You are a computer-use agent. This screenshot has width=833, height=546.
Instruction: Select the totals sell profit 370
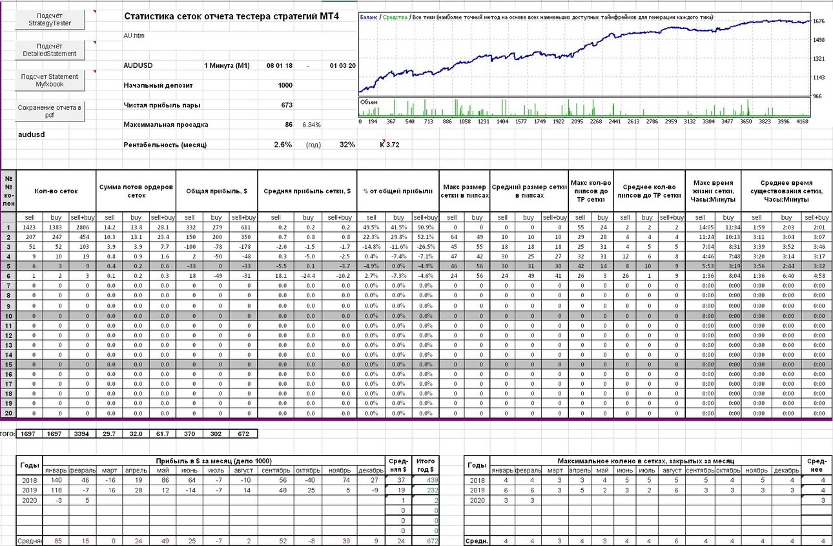coord(189,434)
